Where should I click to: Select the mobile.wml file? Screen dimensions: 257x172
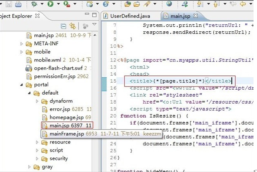point(58,60)
